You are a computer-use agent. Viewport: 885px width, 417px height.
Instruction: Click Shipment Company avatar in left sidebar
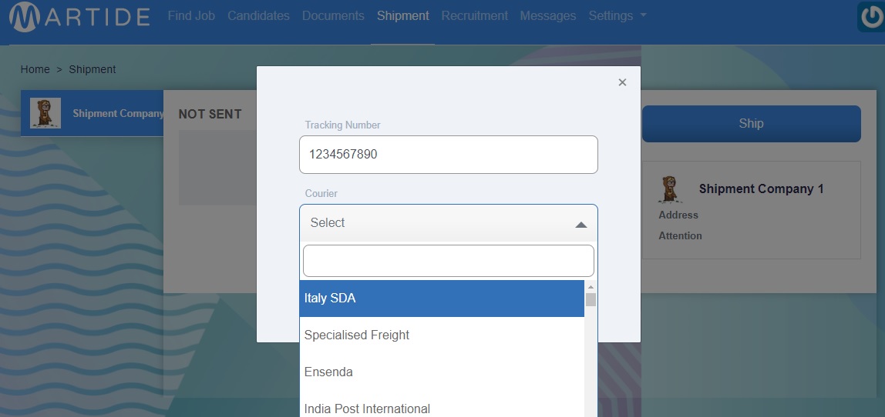(x=45, y=113)
